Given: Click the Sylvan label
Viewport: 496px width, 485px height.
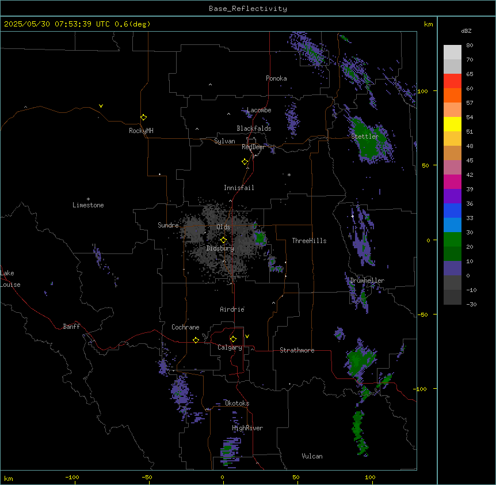Looking at the screenshot, I should pyautogui.click(x=224, y=141).
